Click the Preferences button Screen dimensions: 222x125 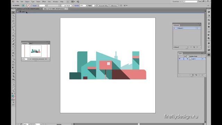point(113,6)
